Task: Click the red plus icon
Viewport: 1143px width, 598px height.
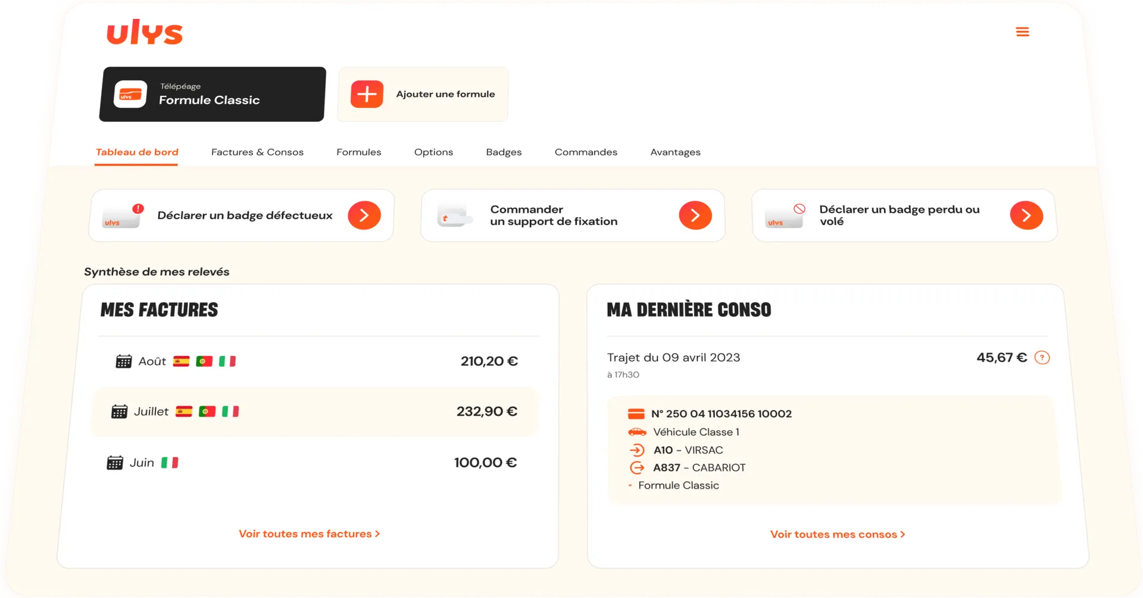Action: click(367, 94)
